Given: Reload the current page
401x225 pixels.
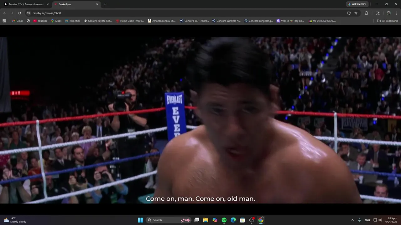Looking at the screenshot, I should tap(19, 13).
